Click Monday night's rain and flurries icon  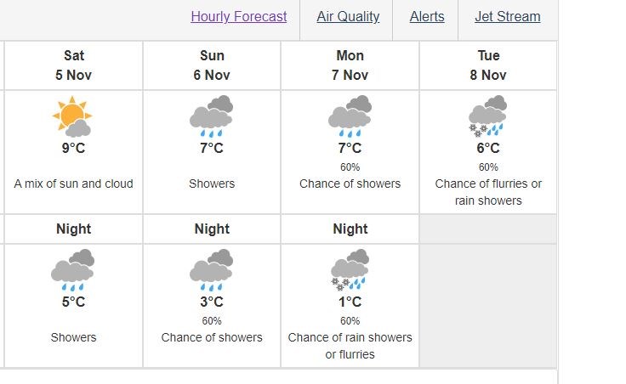(x=350, y=270)
